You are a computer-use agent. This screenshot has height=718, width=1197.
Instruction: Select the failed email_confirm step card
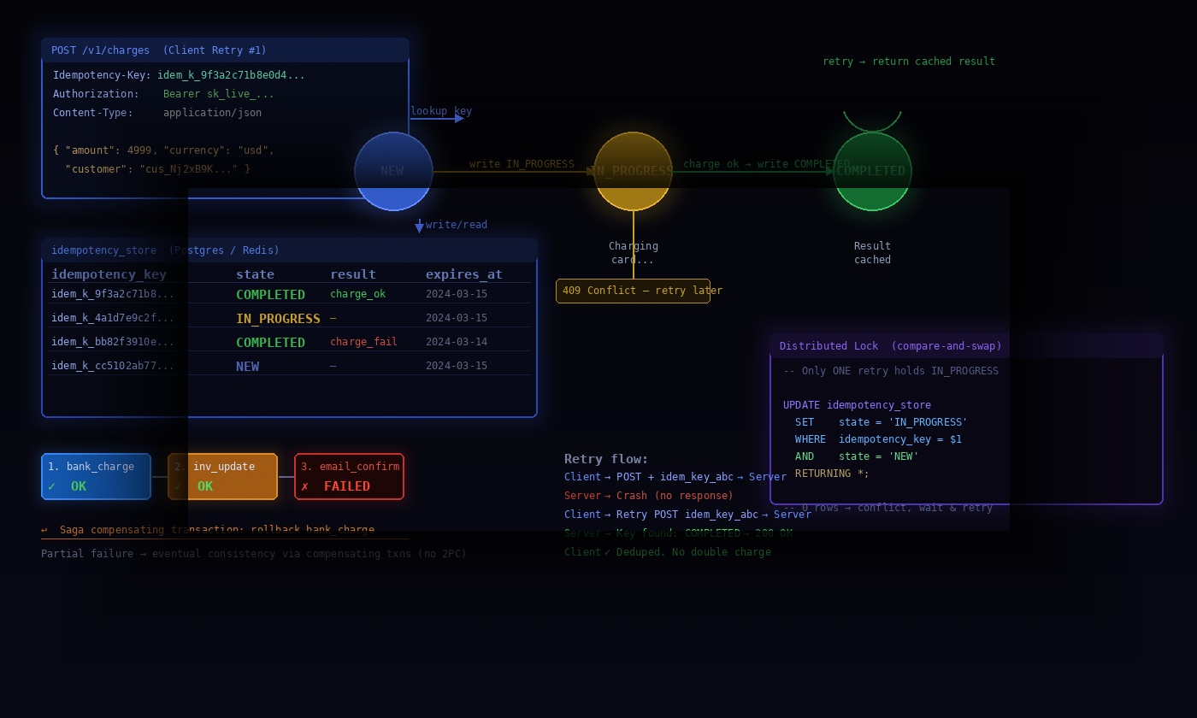click(349, 476)
